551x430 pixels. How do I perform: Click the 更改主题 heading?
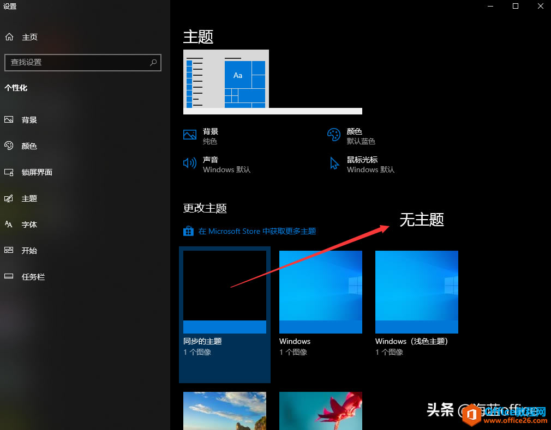coord(205,208)
